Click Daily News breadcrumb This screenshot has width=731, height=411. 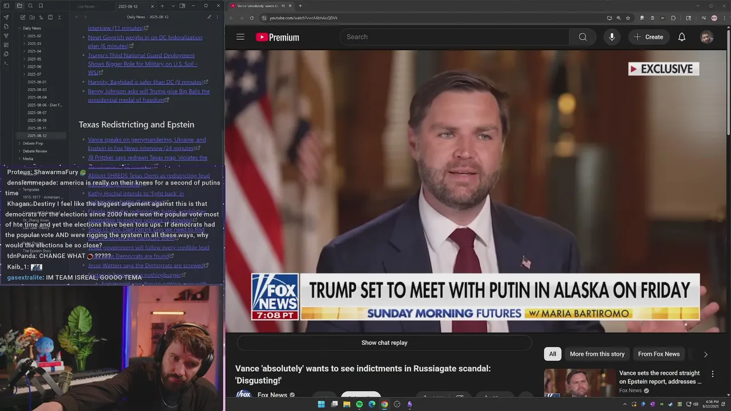coord(136,17)
